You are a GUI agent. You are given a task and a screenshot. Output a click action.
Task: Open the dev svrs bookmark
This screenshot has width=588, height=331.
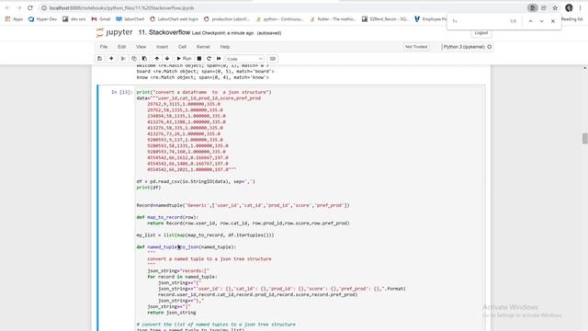click(x=74, y=19)
